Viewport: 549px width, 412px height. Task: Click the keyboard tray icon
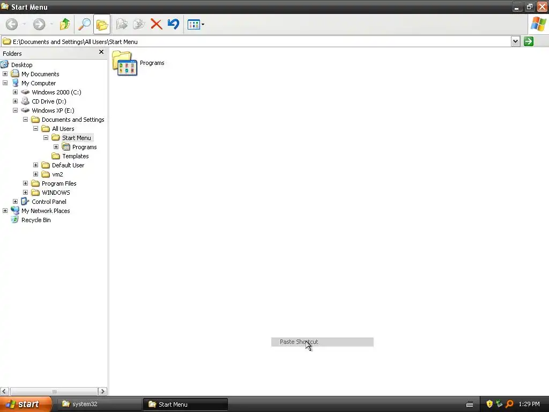(470, 404)
